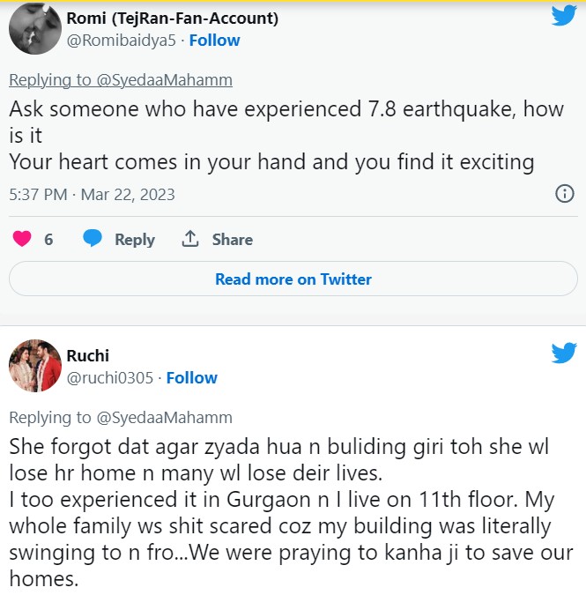Open Romi's profile picture

coord(34,30)
